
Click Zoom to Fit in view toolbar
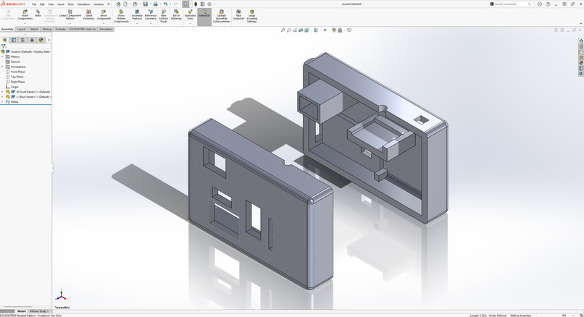pyautogui.click(x=283, y=30)
